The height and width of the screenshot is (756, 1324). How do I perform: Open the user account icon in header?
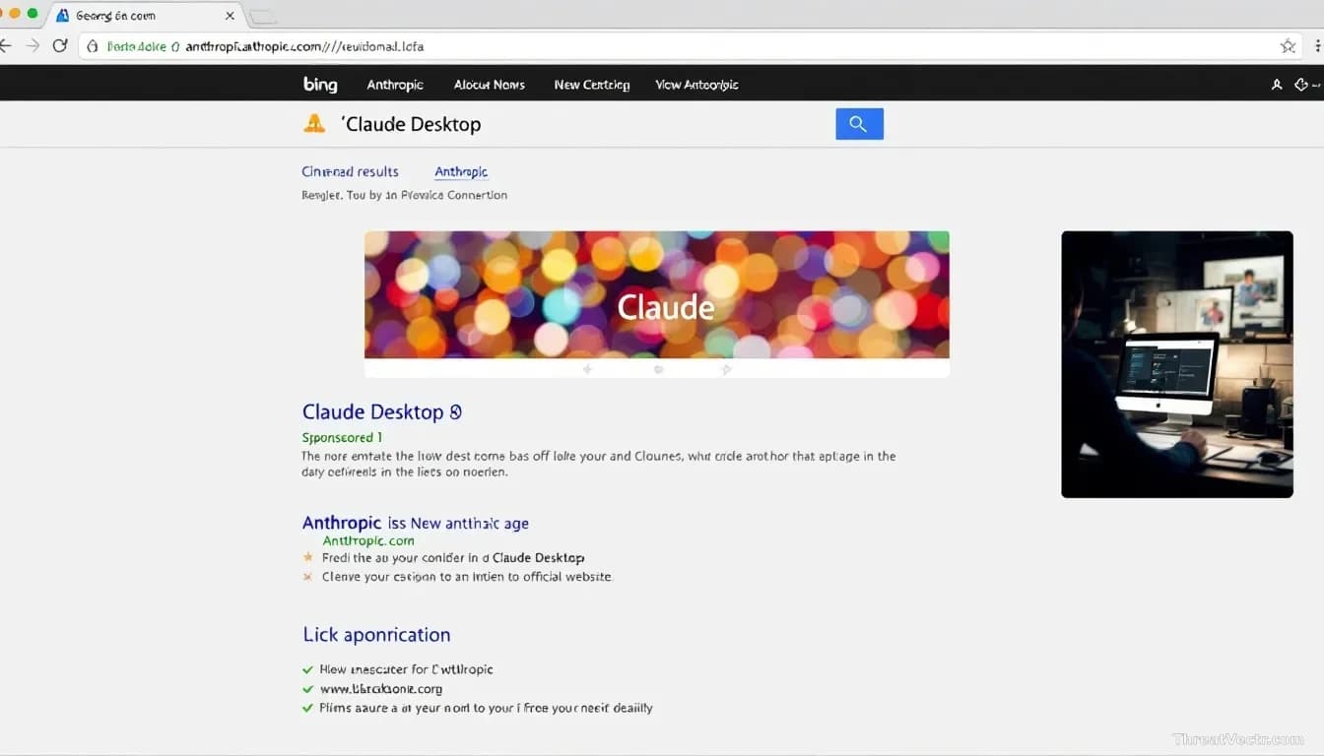coord(1277,85)
